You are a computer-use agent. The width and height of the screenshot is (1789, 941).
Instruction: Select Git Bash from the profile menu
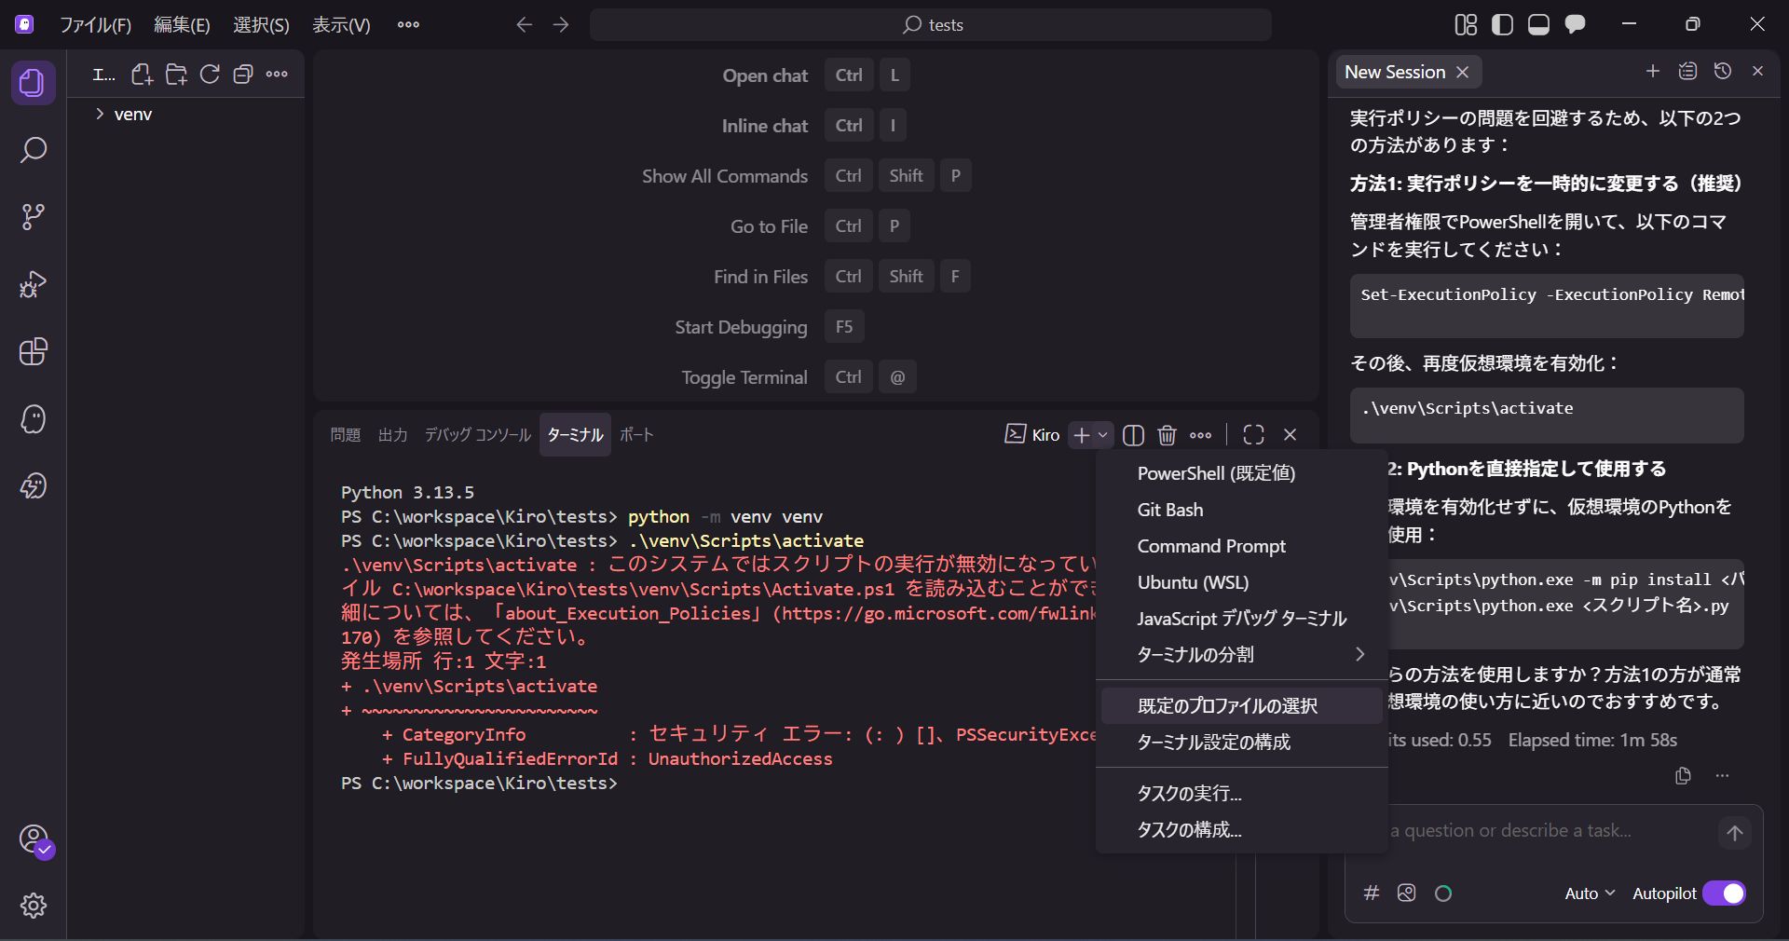[1170, 510]
